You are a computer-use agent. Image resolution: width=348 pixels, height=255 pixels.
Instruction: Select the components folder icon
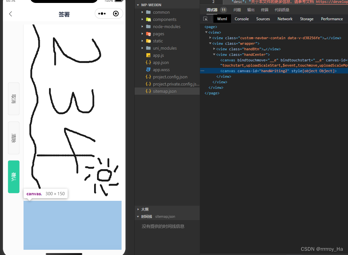pyautogui.click(x=148, y=20)
